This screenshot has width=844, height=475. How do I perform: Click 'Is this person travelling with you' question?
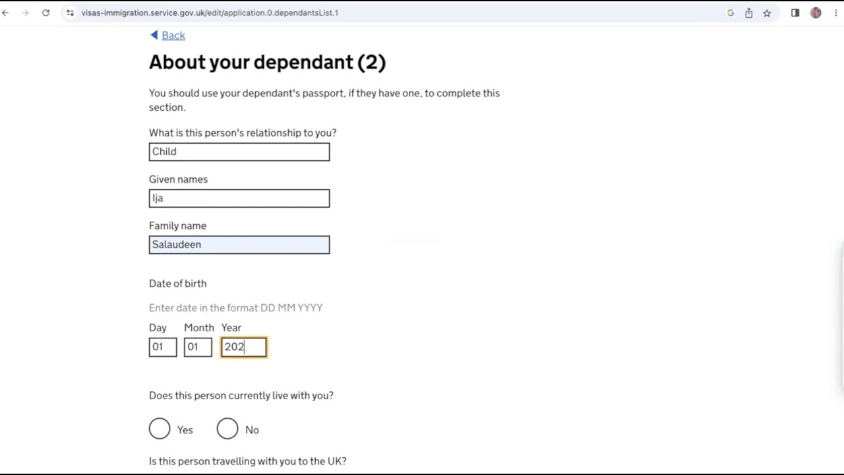pos(247,461)
